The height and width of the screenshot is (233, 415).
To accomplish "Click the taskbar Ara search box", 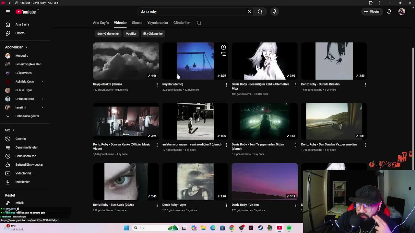I will pos(155,228).
